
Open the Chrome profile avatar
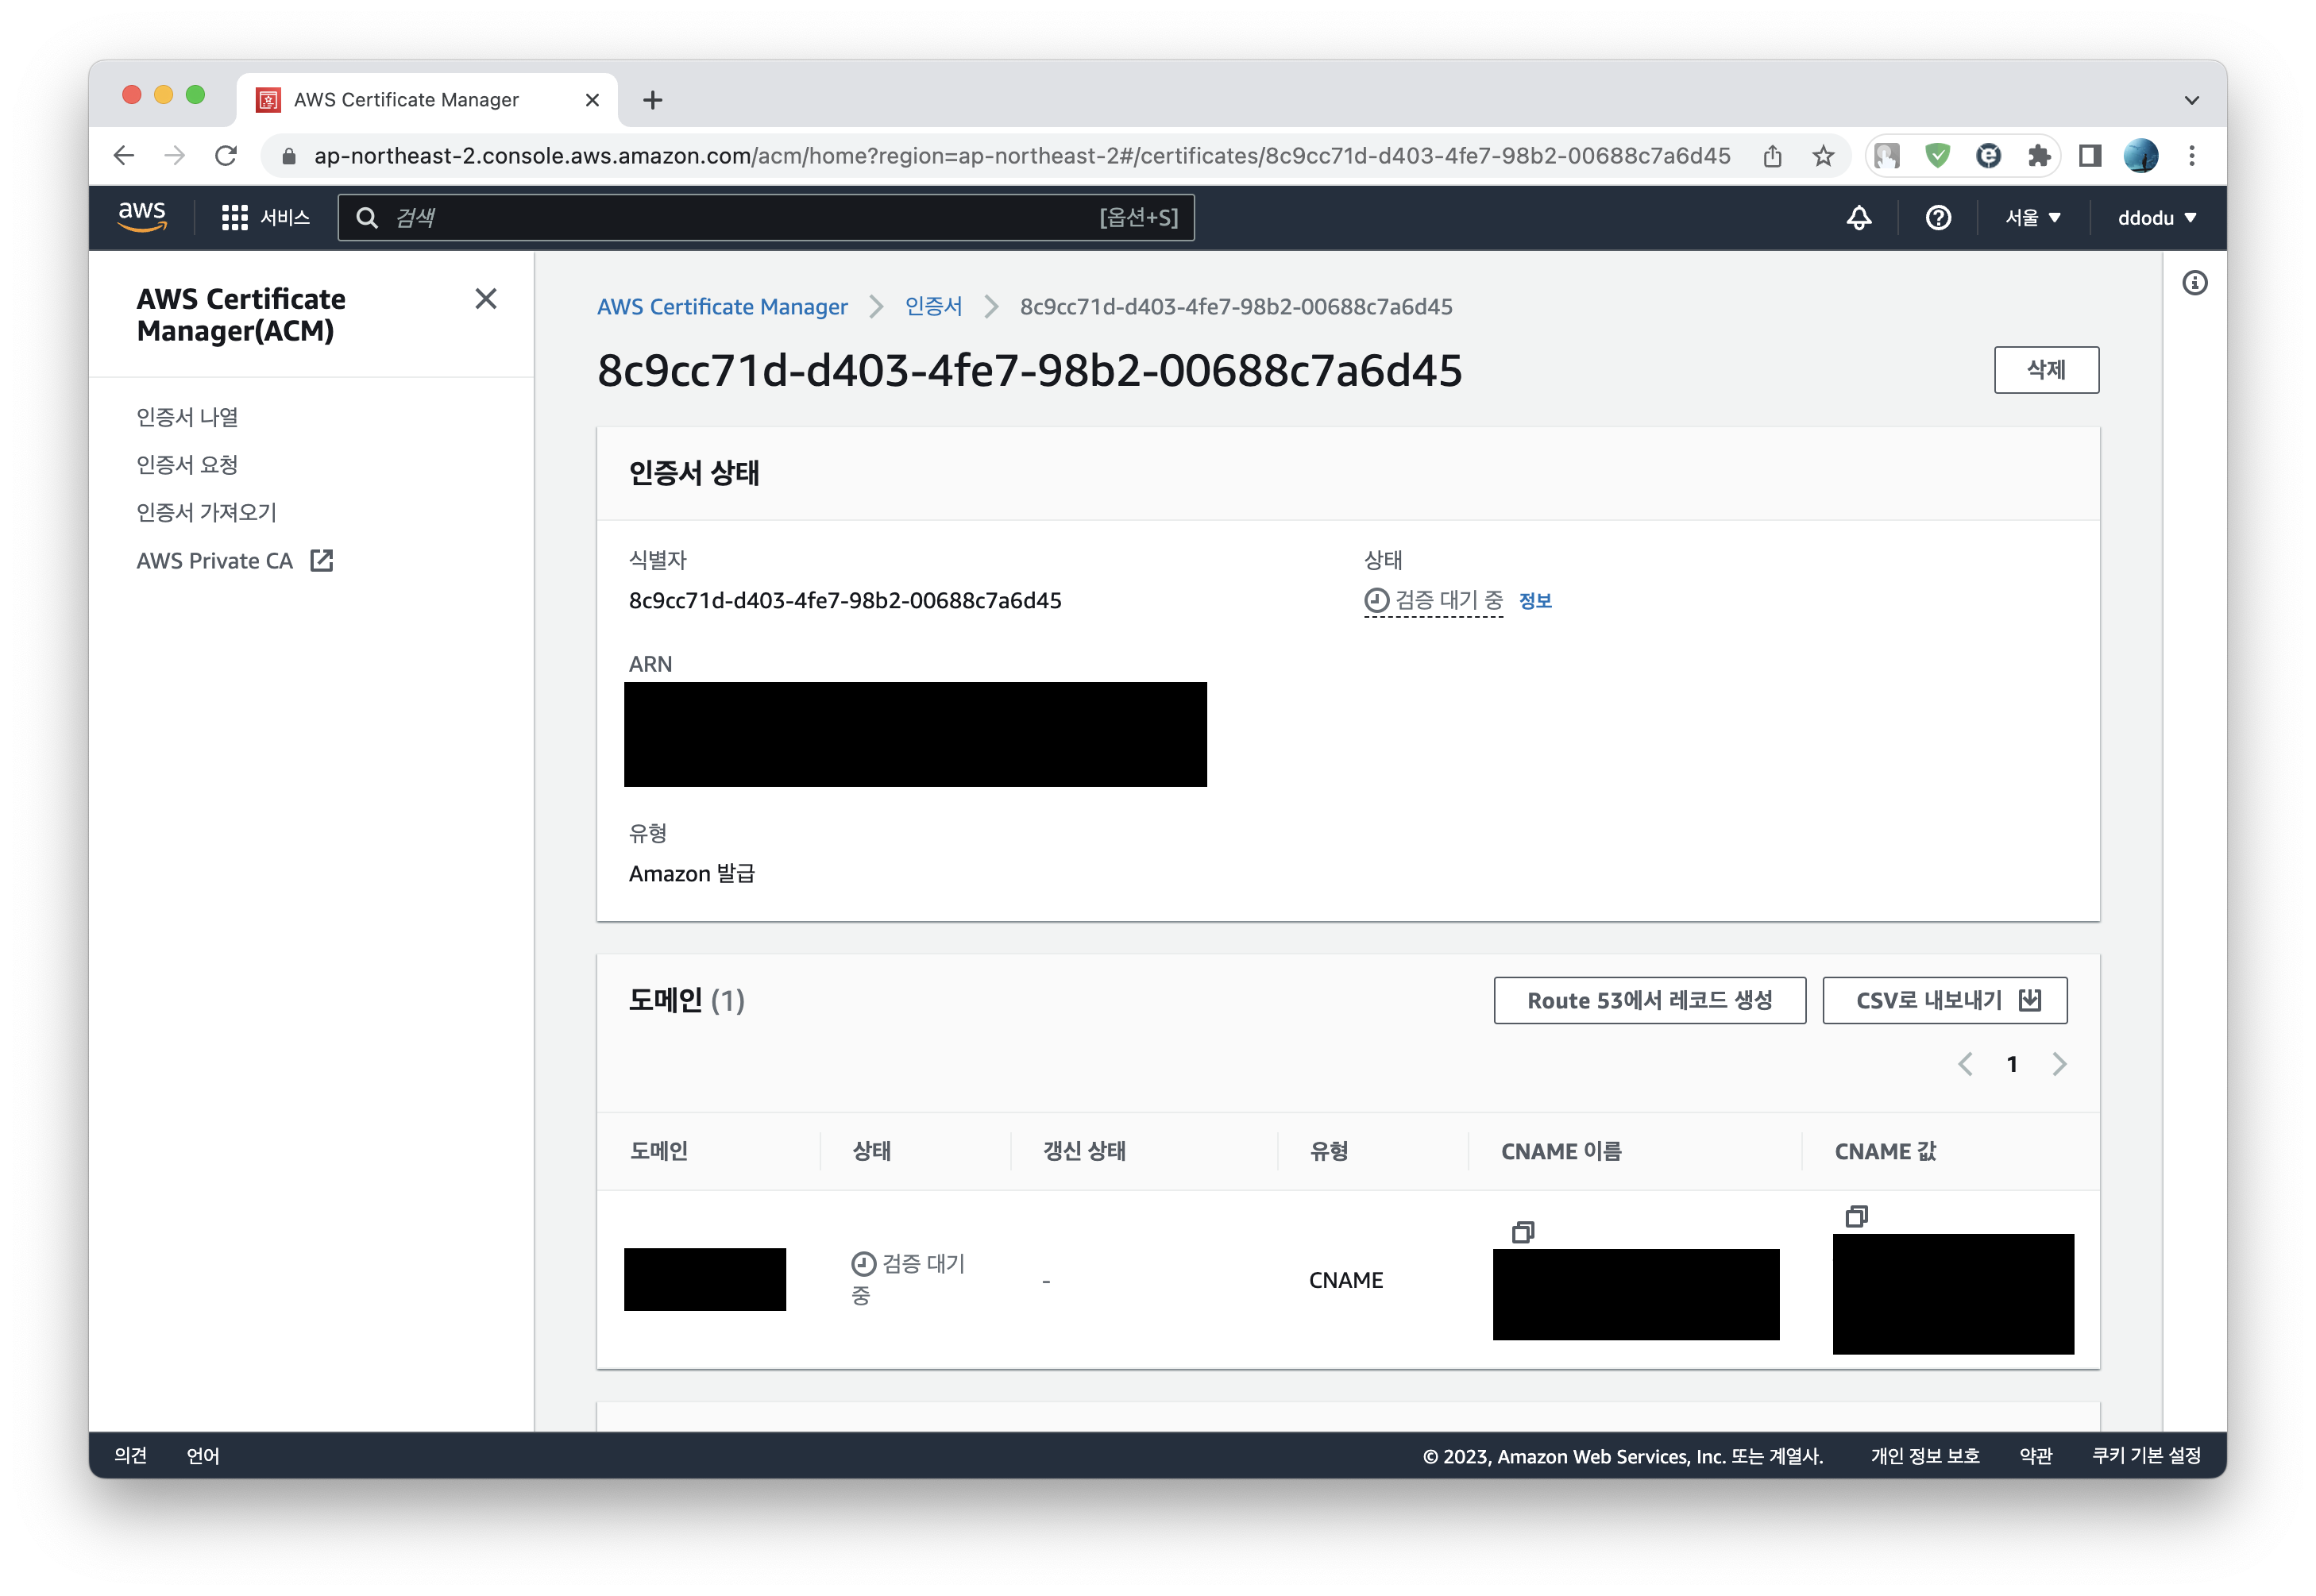2140,156
